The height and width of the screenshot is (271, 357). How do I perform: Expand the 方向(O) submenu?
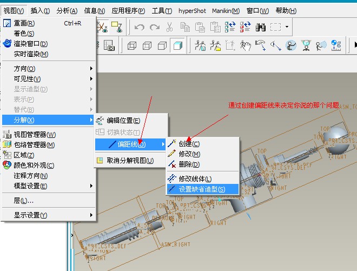click(x=49, y=69)
